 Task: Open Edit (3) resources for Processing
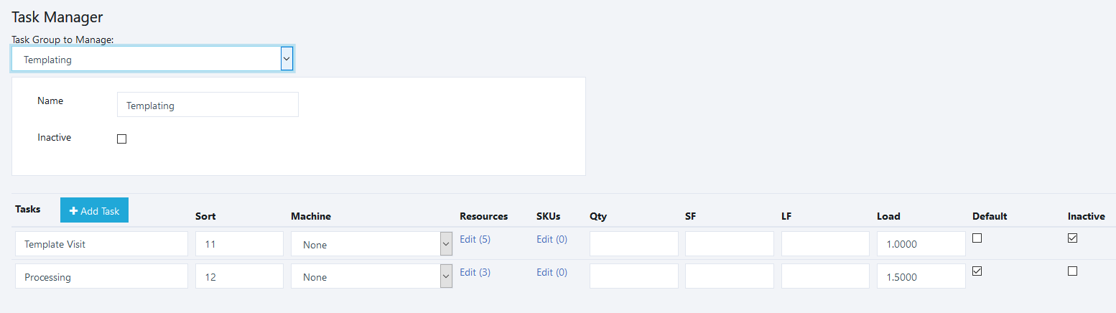click(x=475, y=272)
